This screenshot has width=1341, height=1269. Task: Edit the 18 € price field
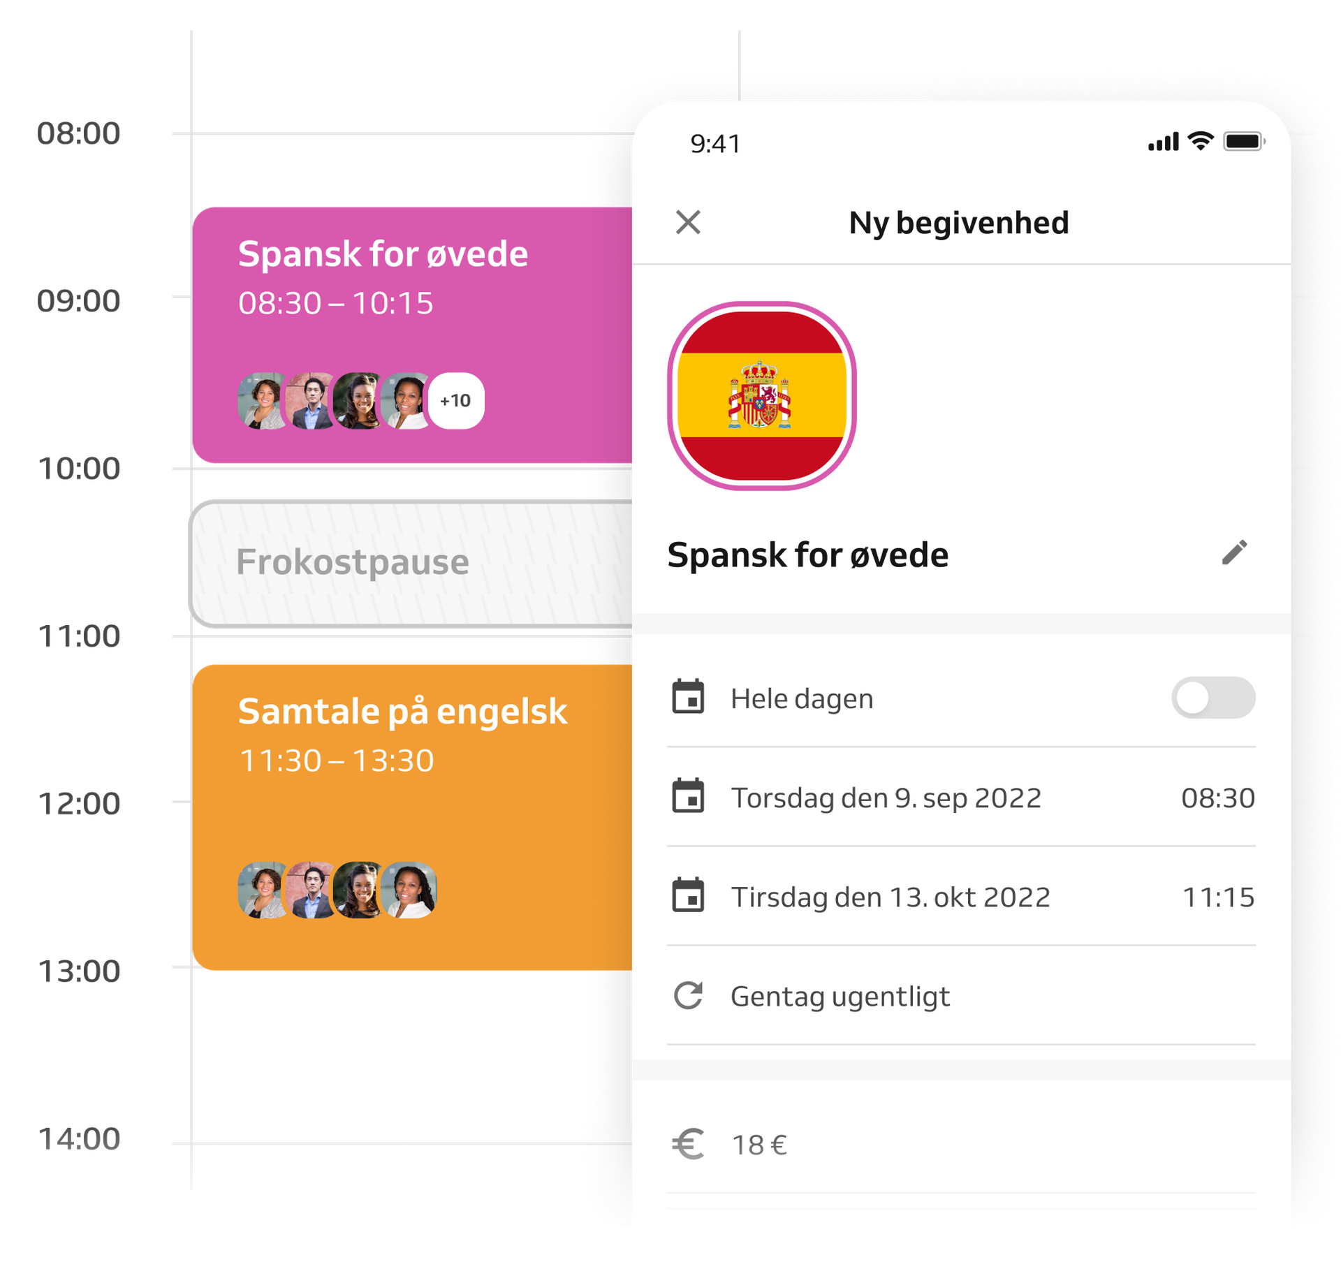click(961, 1144)
